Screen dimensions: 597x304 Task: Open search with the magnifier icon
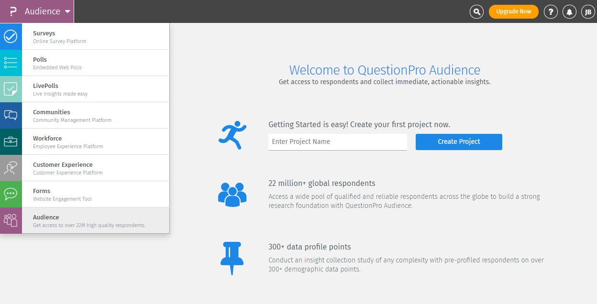pyautogui.click(x=476, y=11)
